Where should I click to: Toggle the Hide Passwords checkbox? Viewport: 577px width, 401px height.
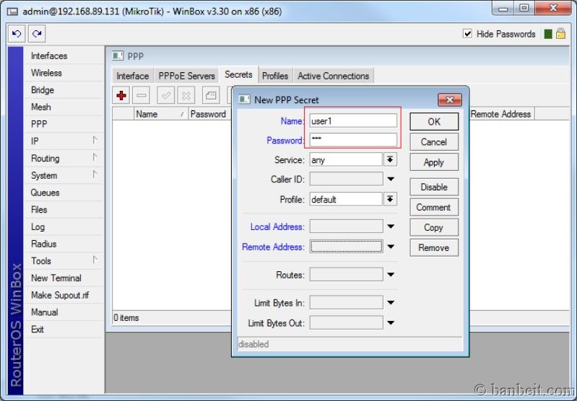tap(467, 34)
